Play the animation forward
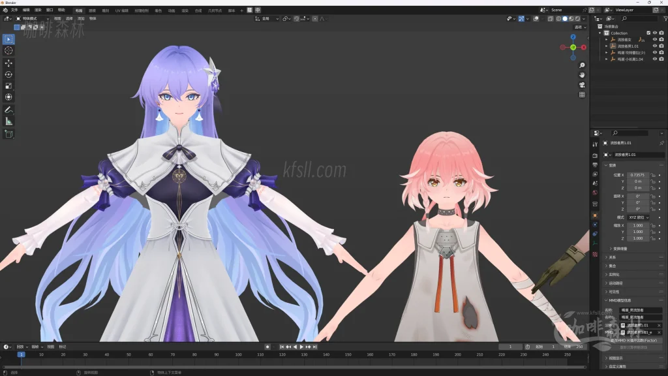Screen dimensions: 668x376 coord(301,347)
